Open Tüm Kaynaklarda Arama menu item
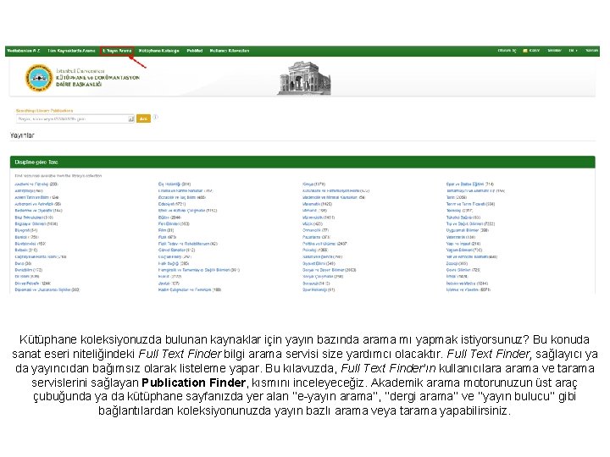 click(x=71, y=51)
